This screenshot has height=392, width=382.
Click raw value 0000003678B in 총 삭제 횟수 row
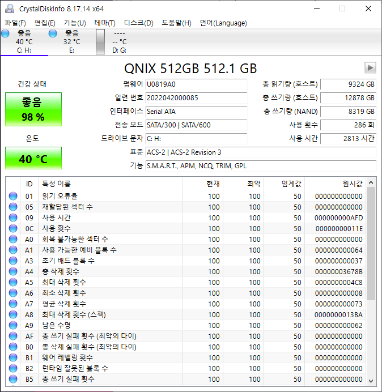(x=338, y=271)
